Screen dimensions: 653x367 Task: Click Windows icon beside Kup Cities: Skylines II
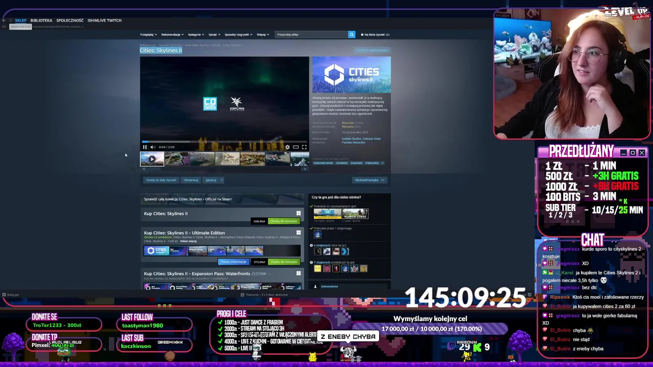pos(298,214)
